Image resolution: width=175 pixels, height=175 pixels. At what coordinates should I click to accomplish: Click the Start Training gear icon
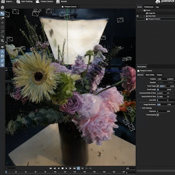[18, 2]
